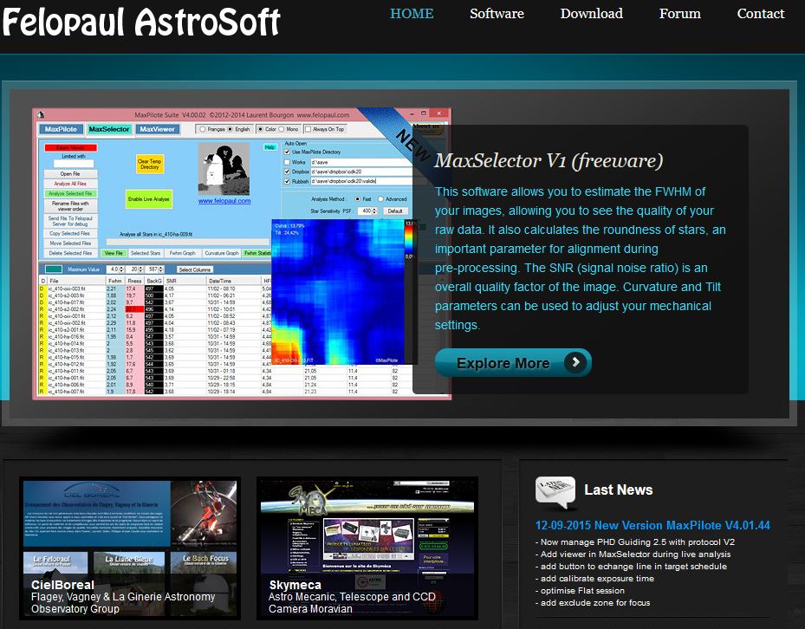Screen dimensions: 805x629
Task: Open the Software menu item
Action: 497,14
